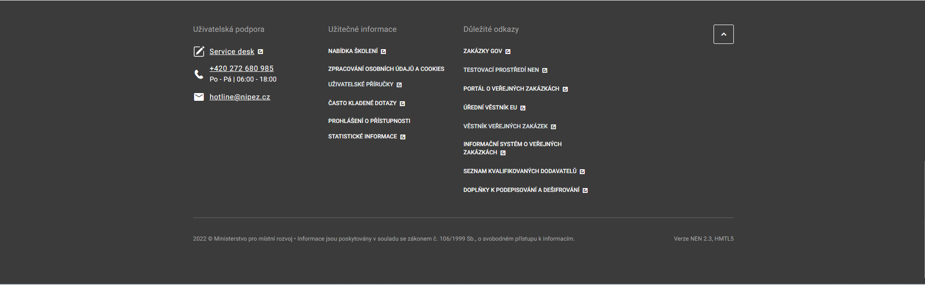Open Zakázky GOV link

click(x=483, y=51)
